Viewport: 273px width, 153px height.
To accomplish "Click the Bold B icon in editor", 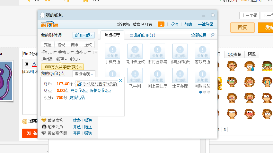I will (x=27, y=64).
